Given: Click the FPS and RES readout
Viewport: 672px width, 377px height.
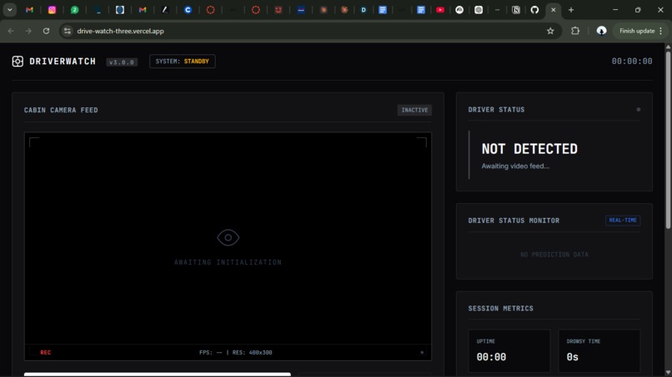Looking at the screenshot, I should [236, 353].
